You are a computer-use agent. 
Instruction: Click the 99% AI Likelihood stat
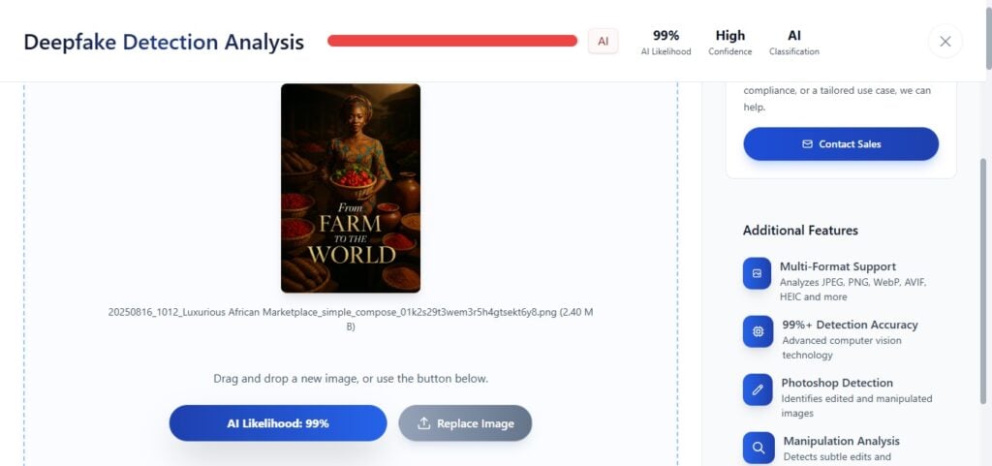(666, 43)
